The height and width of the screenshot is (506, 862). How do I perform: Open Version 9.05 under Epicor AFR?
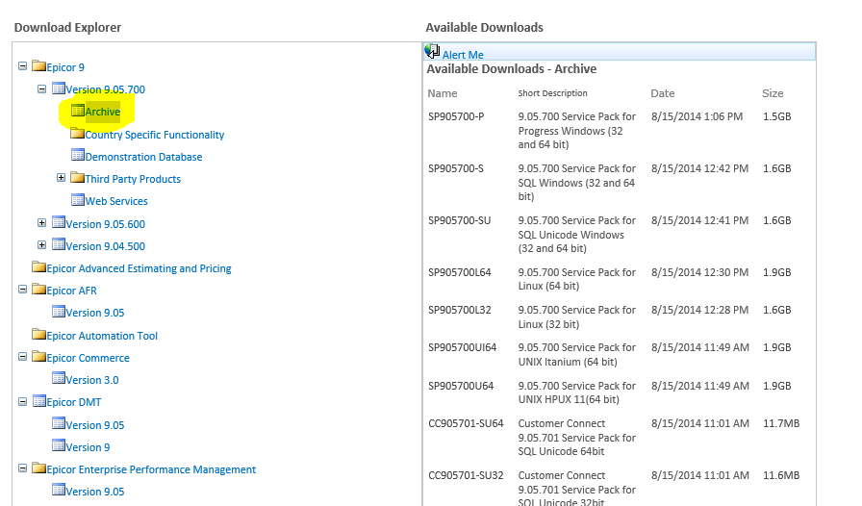coord(95,313)
